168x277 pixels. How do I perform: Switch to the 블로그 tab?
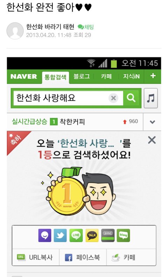pos(82,76)
